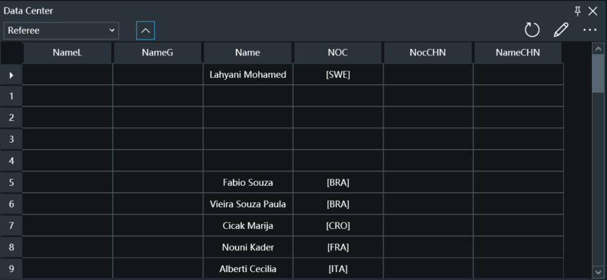Click the pencil edit icon
607x280 pixels.
pyautogui.click(x=561, y=30)
